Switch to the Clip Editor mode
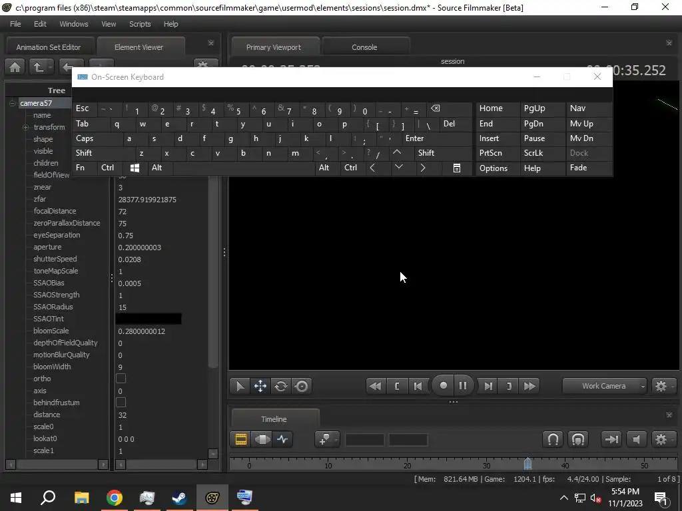Image resolution: width=682 pixels, height=511 pixels. (x=241, y=439)
